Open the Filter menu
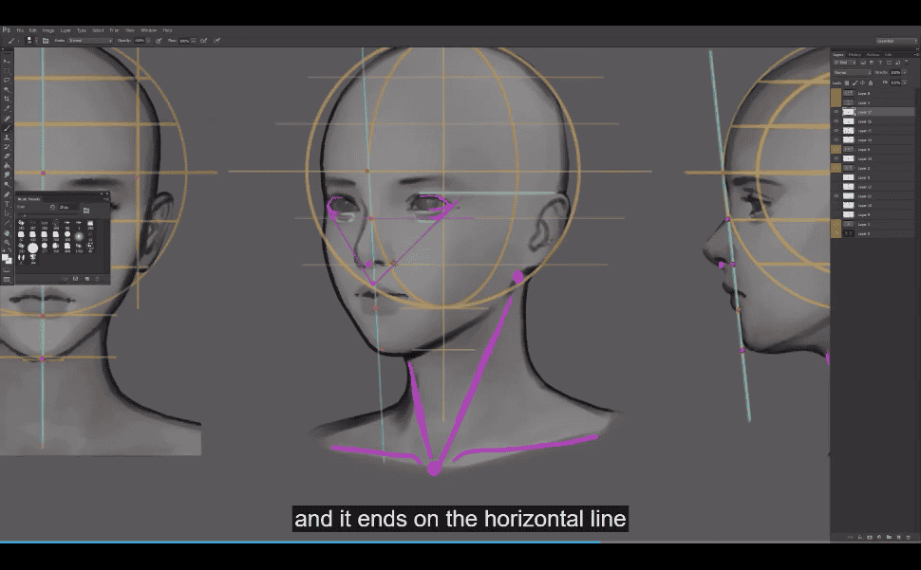This screenshot has height=570, width=921. click(x=114, y=30)
